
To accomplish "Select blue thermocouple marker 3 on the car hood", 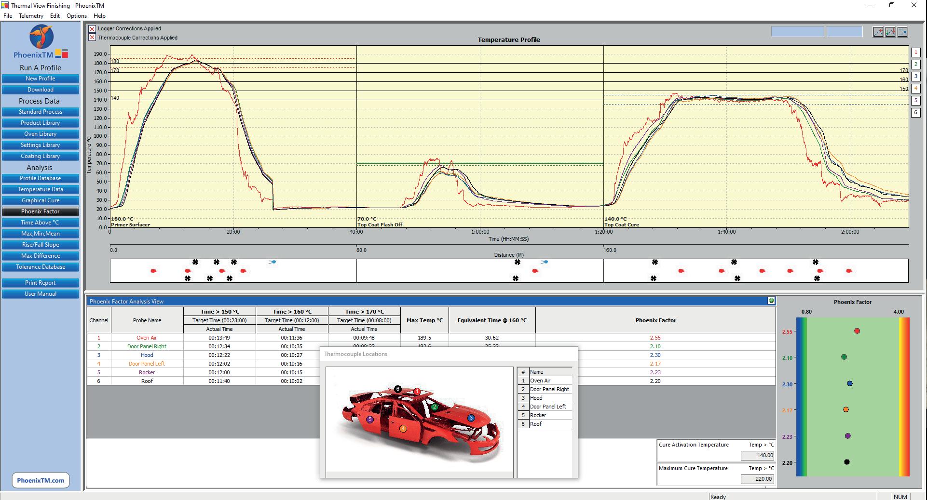I will pyautogui.click(x=471, y=418).
